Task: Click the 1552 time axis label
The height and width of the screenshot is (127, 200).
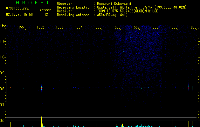Action: pos(40,27)
